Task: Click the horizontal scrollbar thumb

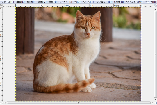Action: 78,103
